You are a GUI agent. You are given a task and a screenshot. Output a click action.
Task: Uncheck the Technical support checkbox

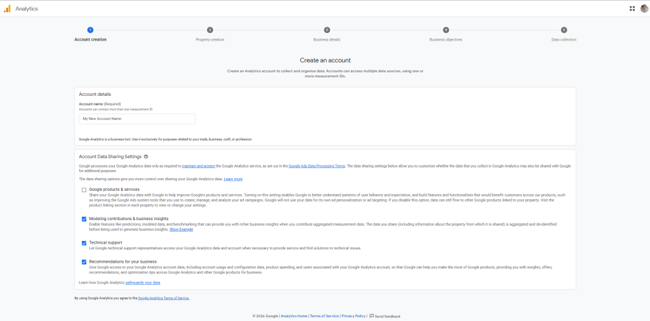[x=84, y=243]
